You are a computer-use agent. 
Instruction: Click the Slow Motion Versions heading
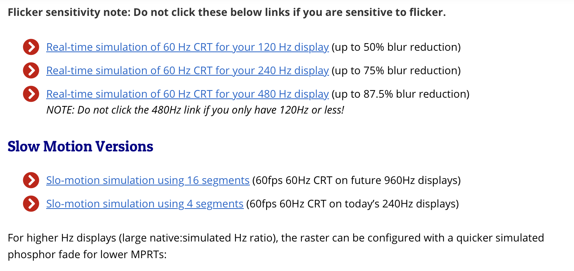pos(80,146)
